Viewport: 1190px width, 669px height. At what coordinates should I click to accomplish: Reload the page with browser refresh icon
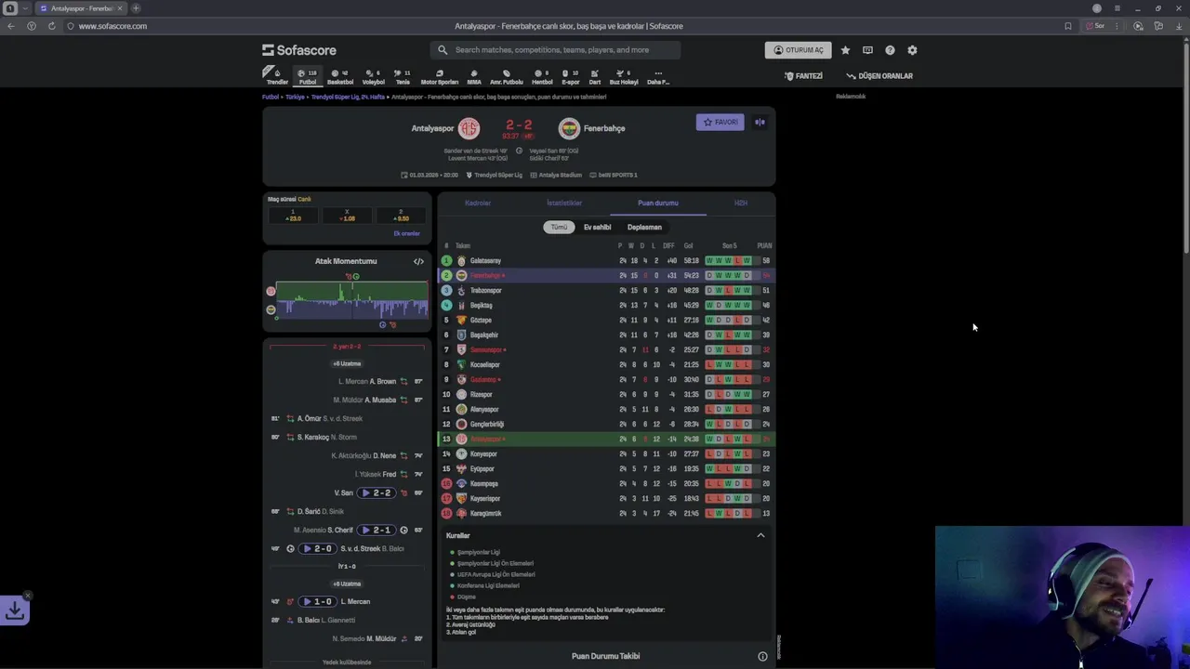click(51, 26)
